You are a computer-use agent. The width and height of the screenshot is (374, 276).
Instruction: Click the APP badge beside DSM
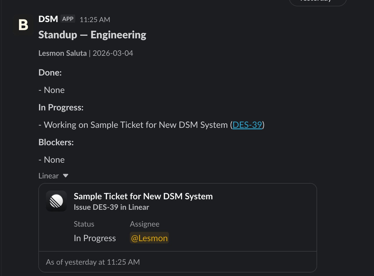68,19
